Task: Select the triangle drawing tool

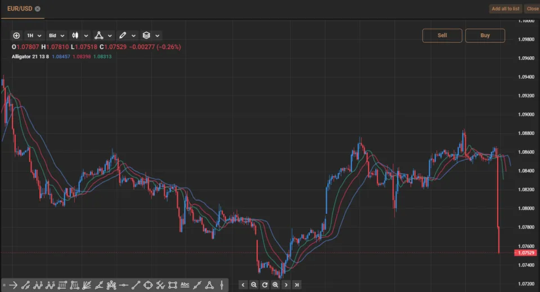Action: (209, 285)
